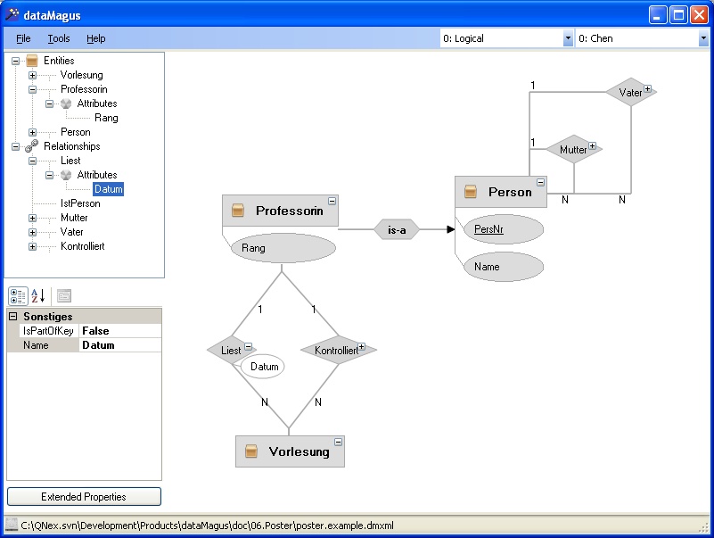Expand the Vorlesung tree node
The image size is (714, 538).
click(32, 75)
